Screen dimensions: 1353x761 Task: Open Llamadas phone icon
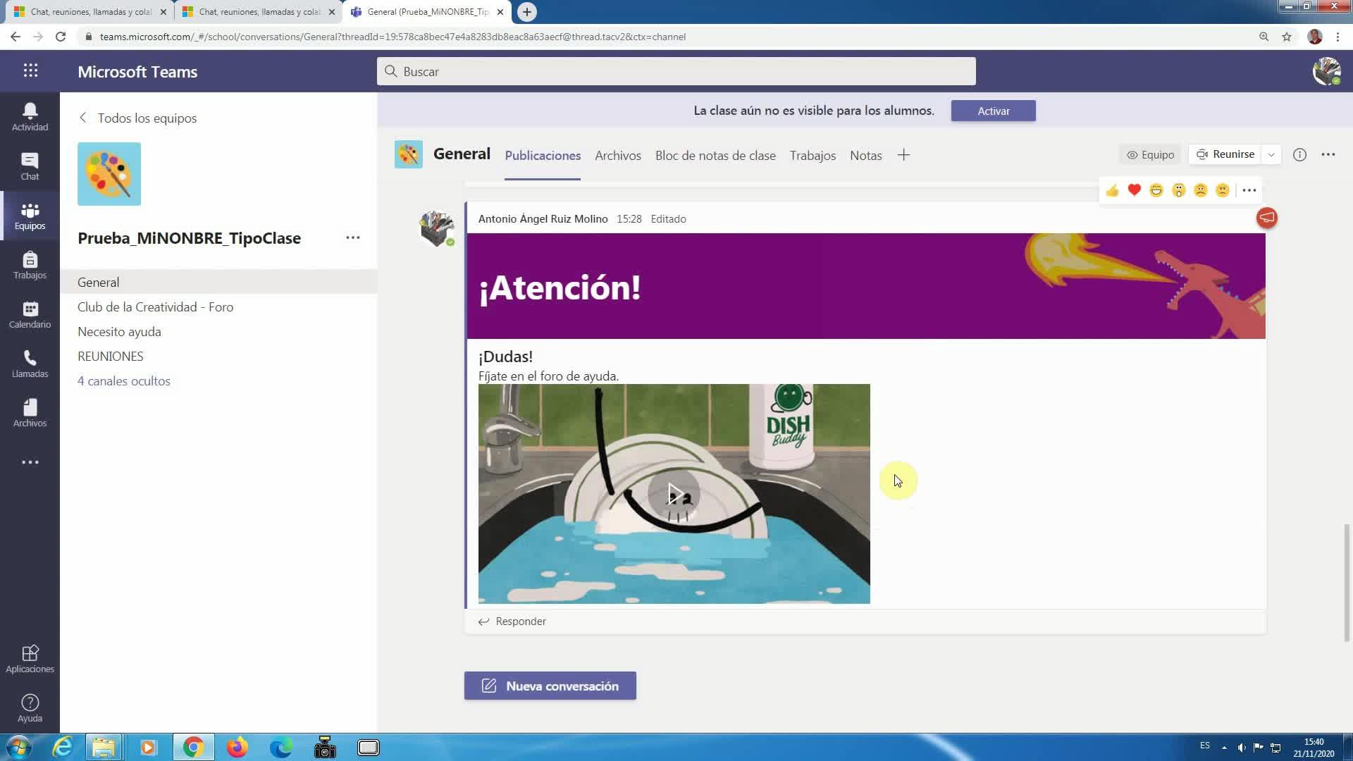[30, 364]
